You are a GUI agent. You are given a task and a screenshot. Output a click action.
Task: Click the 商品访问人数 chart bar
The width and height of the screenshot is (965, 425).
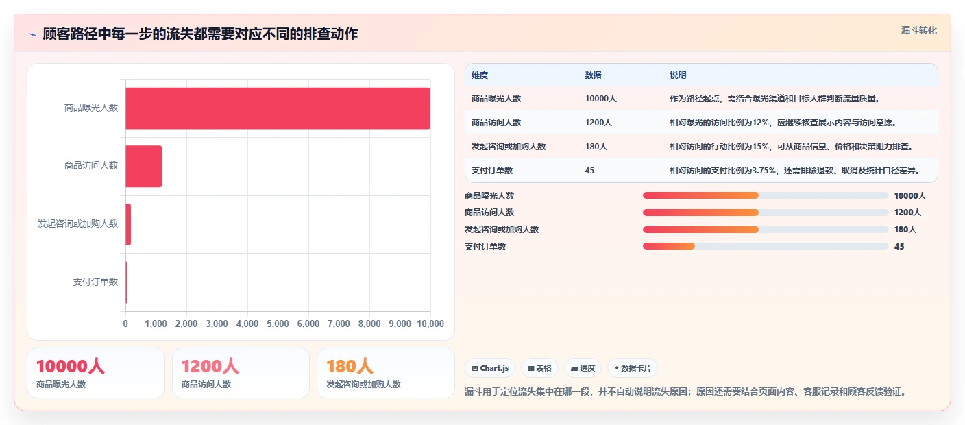tap(144, 166)
